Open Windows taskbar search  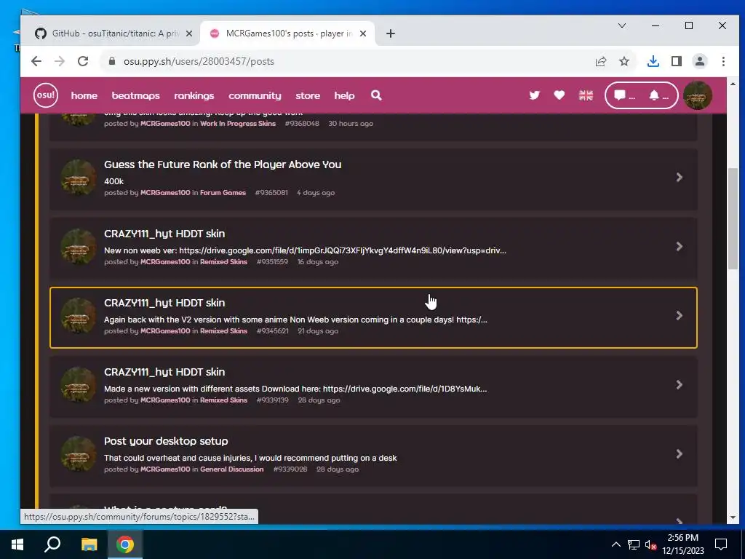point(52,544)
